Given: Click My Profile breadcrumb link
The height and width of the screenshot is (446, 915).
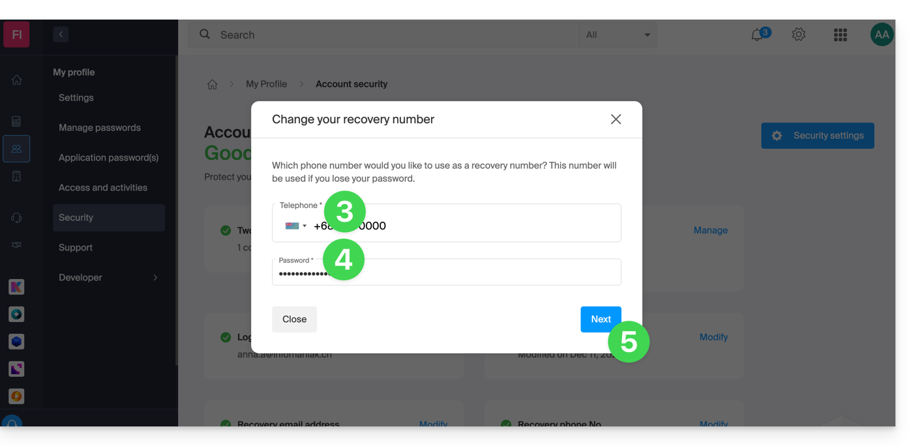Looking at the screenshot, I should click(266, 84).
